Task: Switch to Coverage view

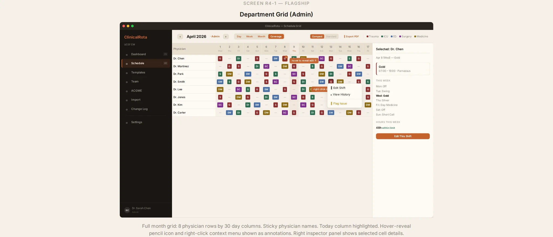Action: point(276,37)
